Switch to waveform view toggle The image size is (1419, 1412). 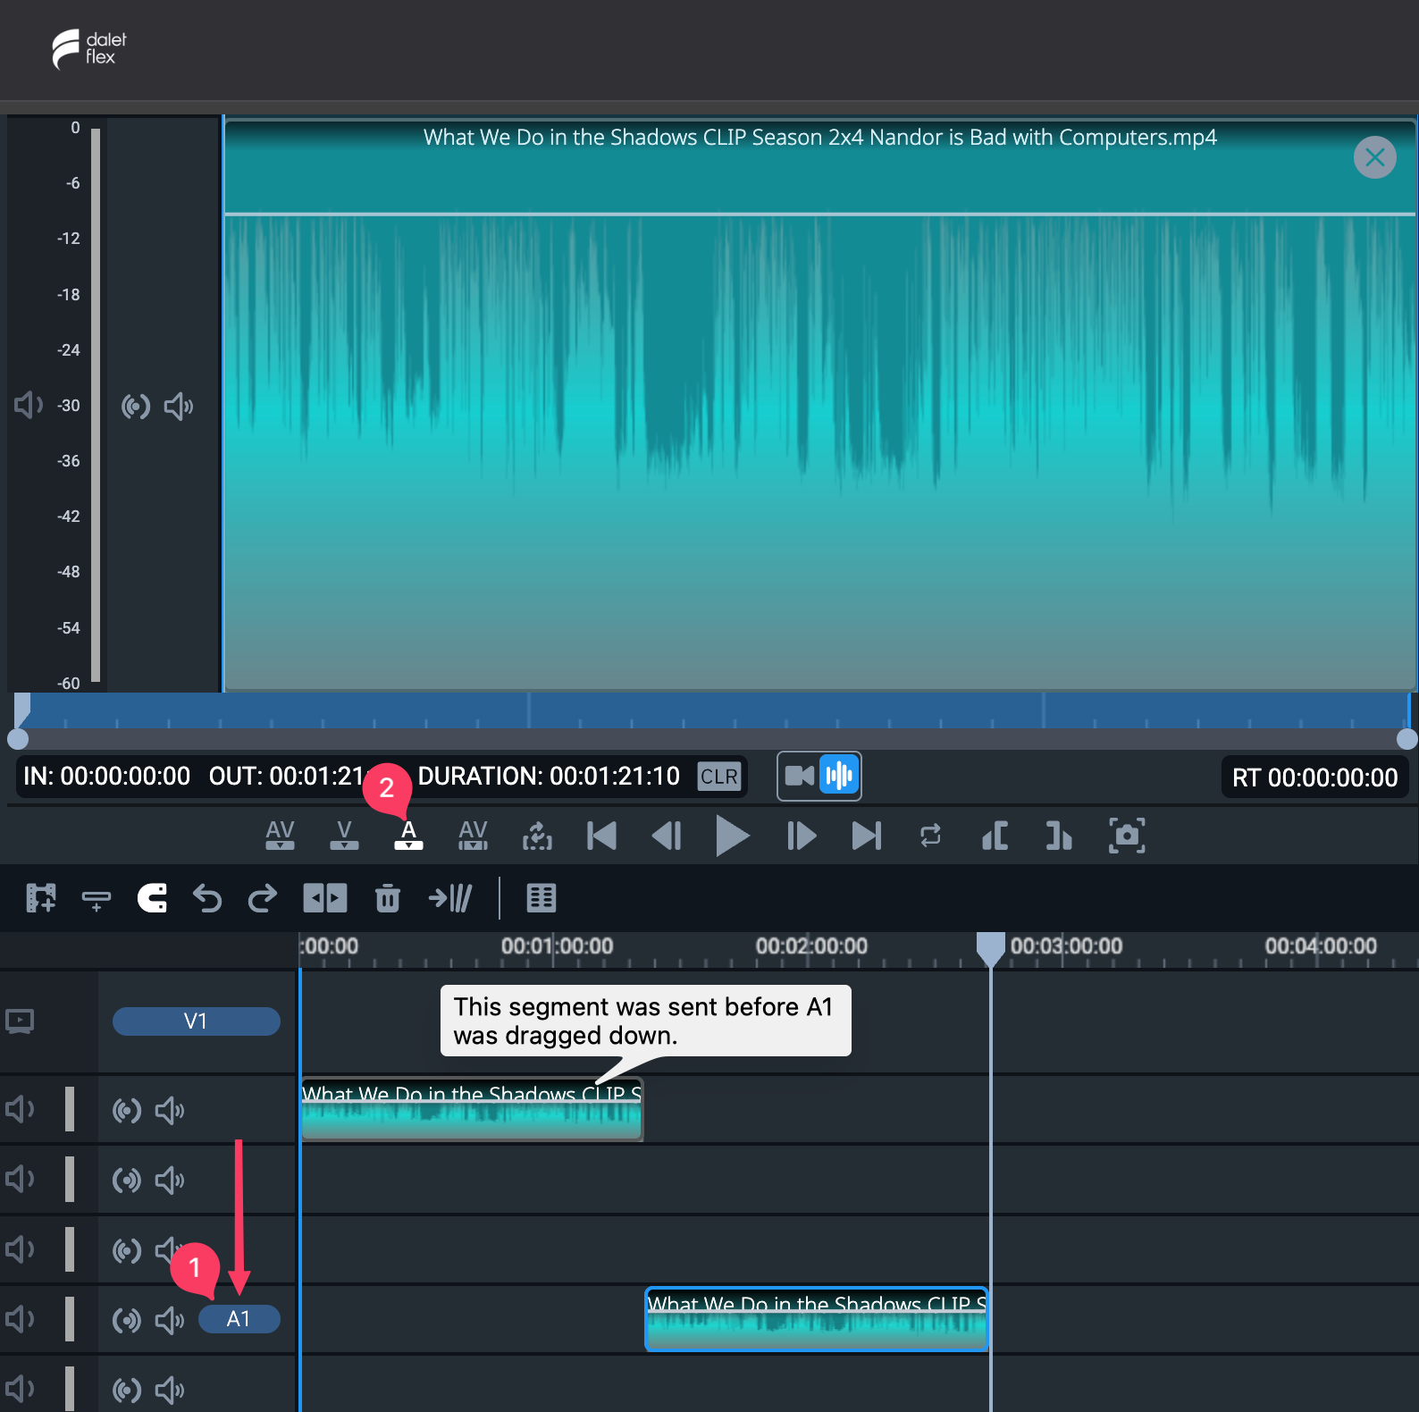coord(840,776)
